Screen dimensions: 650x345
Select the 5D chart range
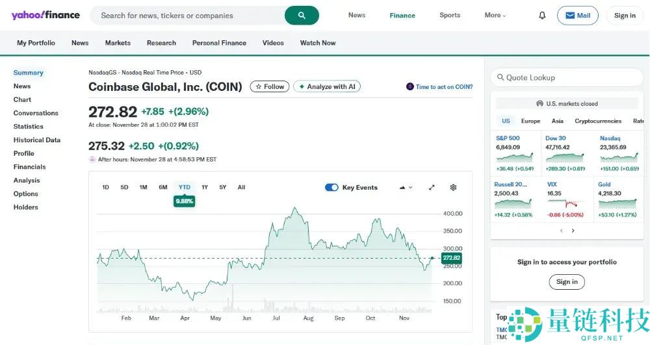coord(124,187)
